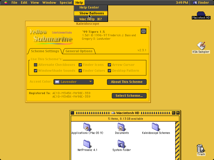Toggle the Desktop Pattern checkbox

tap(109, 71)
